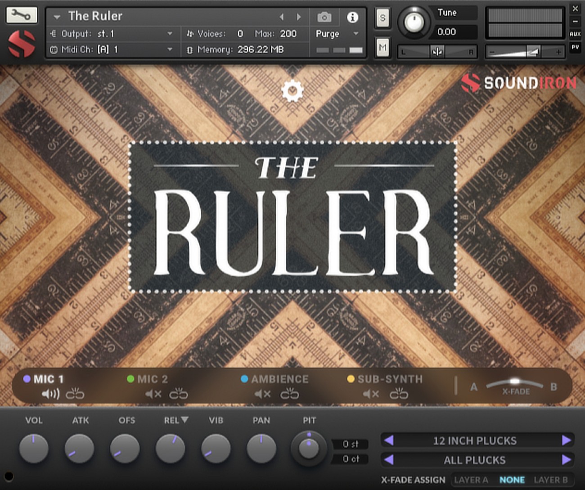This screenshot has width=585, height=490.
Task: Open the settings gear above the Ruler logo
Action: tap(292, 90)
